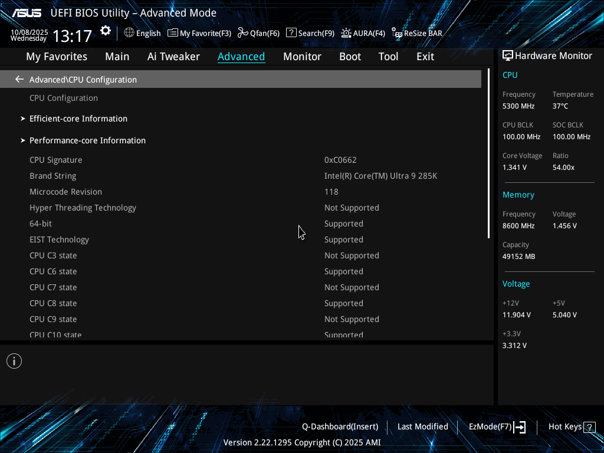Open Q-Dashboard(Insert)
This screenshot has width=604, height=453.
click(x=340, y=426)
